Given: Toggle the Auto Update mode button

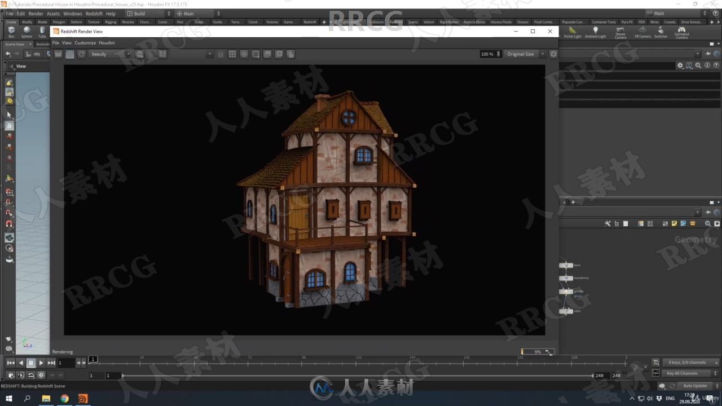Looking at the screenshot, I should point(695,386).
